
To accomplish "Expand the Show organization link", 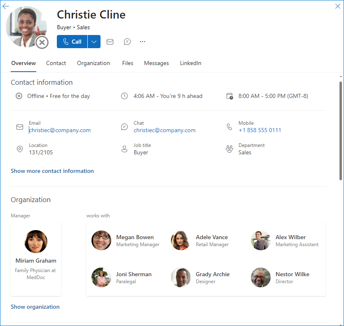I will coord(35,307).
